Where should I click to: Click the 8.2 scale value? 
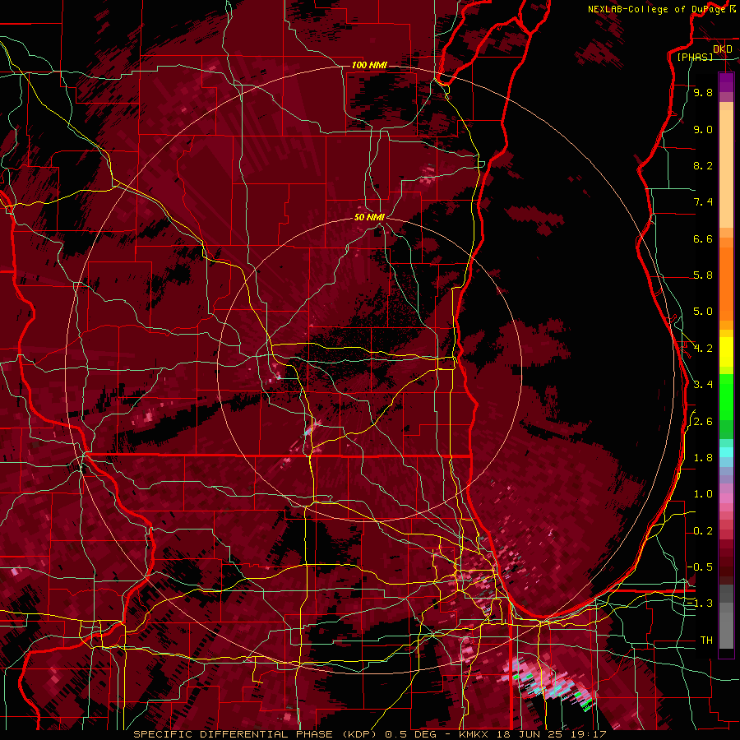[x=703, y=165]
